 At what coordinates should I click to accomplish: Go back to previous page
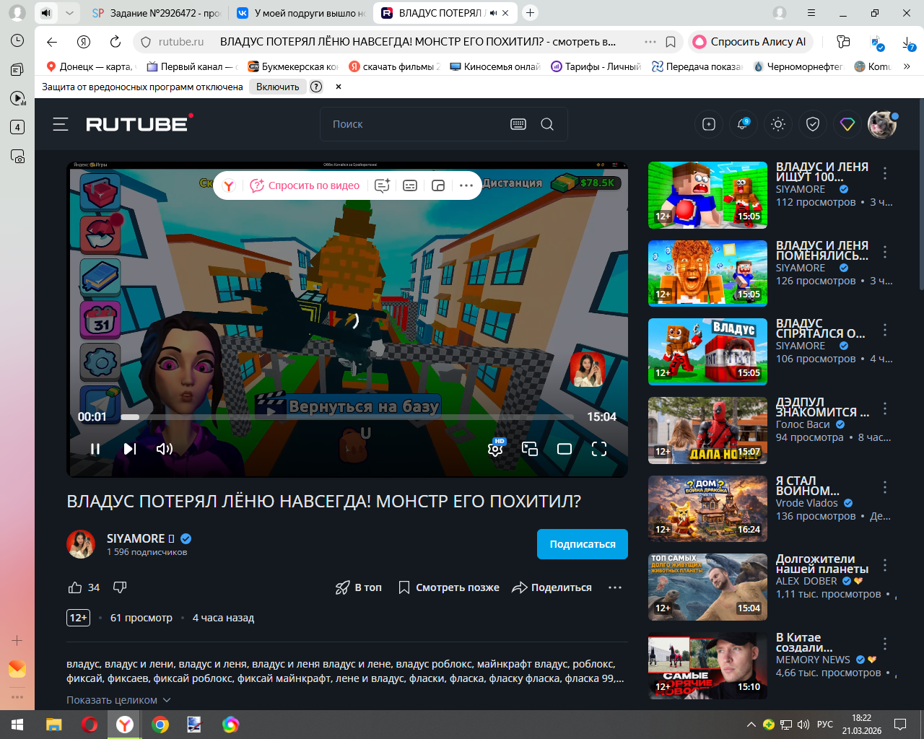click(52, 42)
